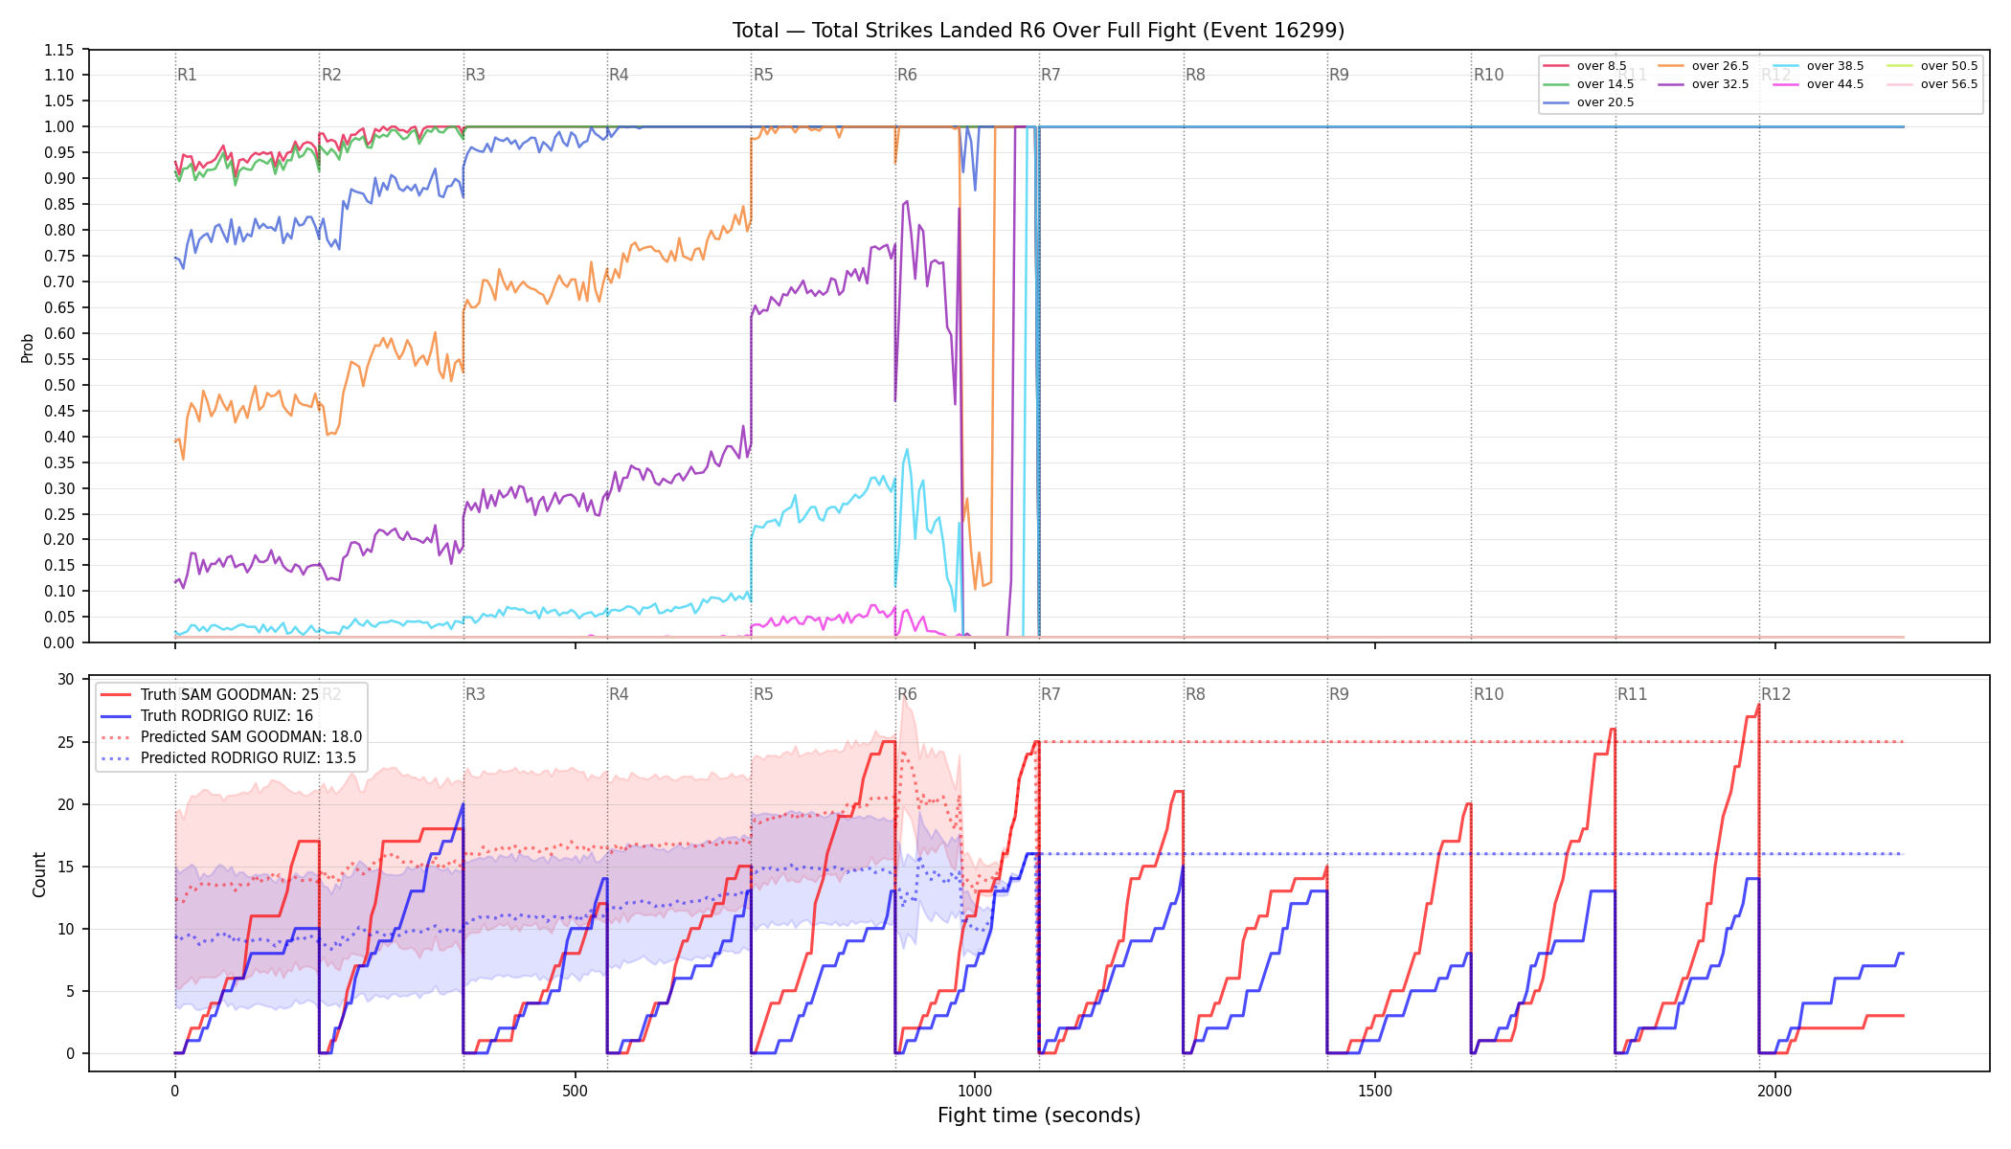Viewport: 2011px width, 1149px height.
Task: Click the '1000' x-axis tick label
Action: point(975,1092)
